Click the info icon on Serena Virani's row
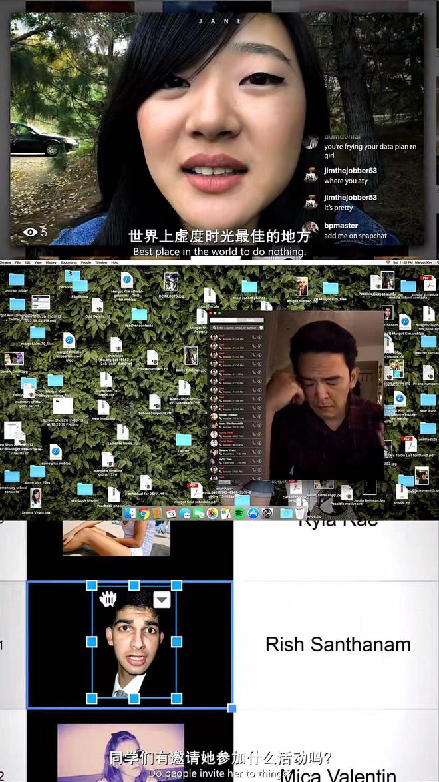Viewport: 439px width, 782px height. (259, 452)
